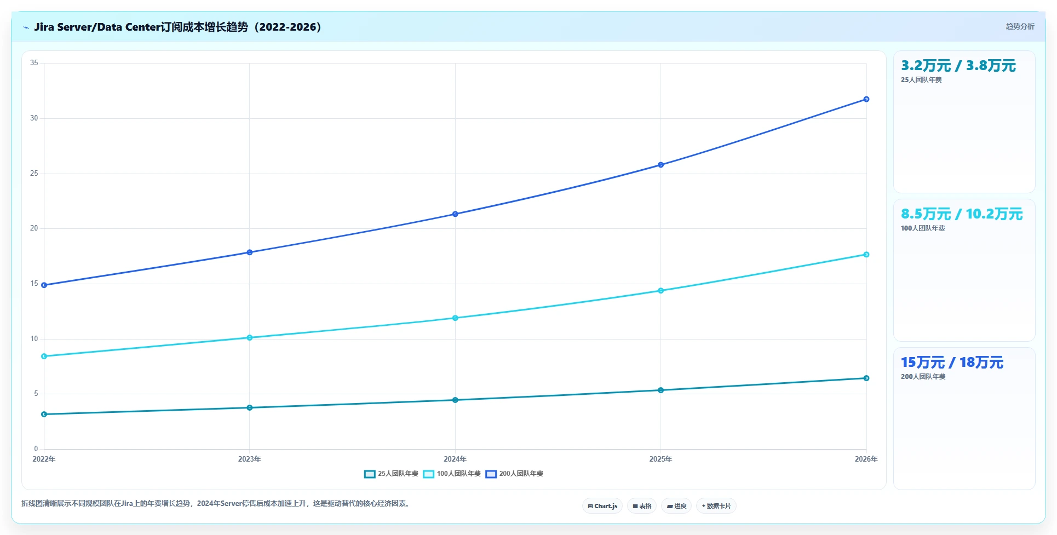
Task: Select the 100人 data point at 2022年
Action: (x=44, y=356)
